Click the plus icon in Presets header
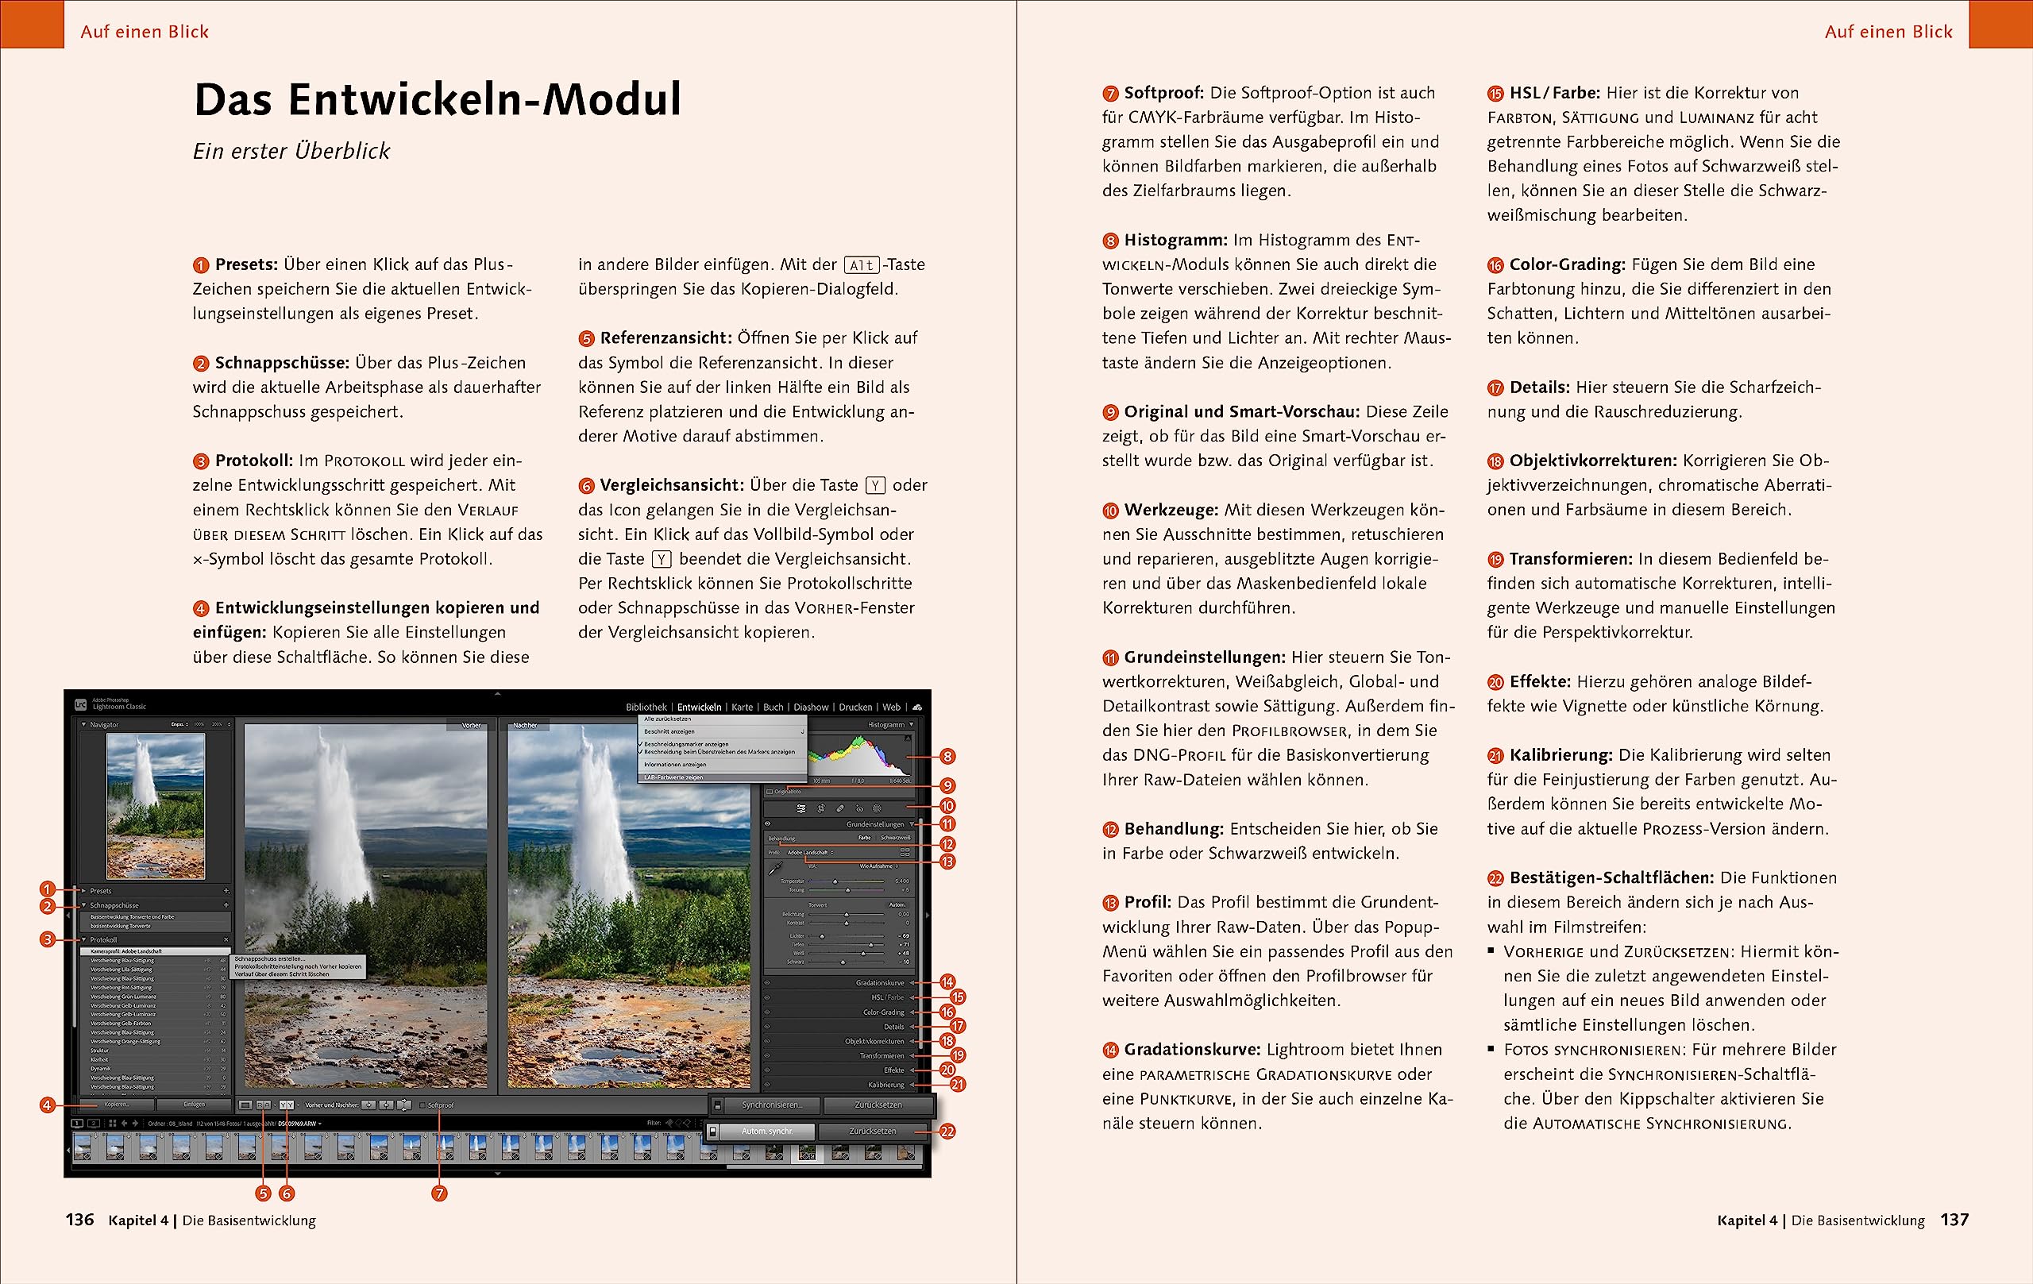Screen dimensions: 2033x1284 pyautogui.click(x=226, y=892)
